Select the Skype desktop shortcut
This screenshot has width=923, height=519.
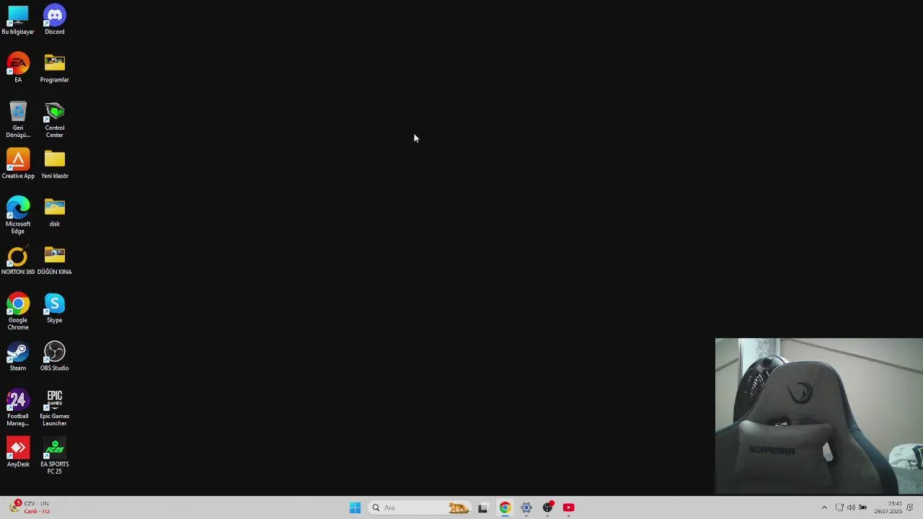pyautogui.click(x=55, y=309)
